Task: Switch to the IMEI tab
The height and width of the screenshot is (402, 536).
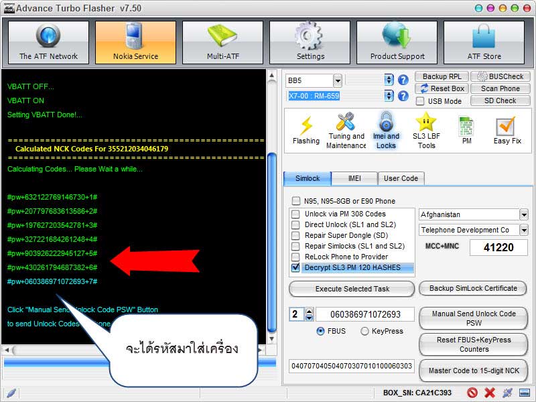Action: coord(354,178)
